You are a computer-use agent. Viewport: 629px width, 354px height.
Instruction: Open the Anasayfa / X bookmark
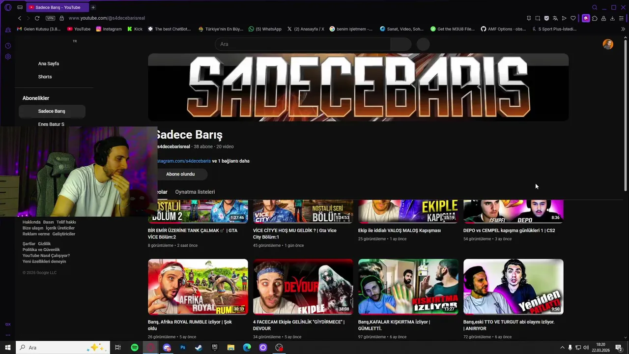coord(306,29)
